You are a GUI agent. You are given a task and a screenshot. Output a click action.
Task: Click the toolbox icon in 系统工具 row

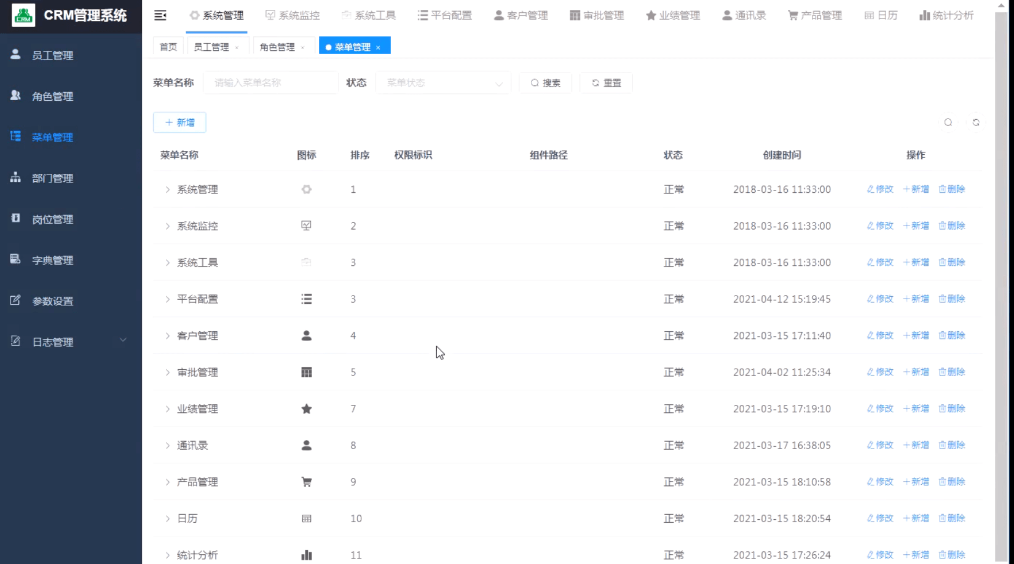pyautogui.click(x=307, y=262)
